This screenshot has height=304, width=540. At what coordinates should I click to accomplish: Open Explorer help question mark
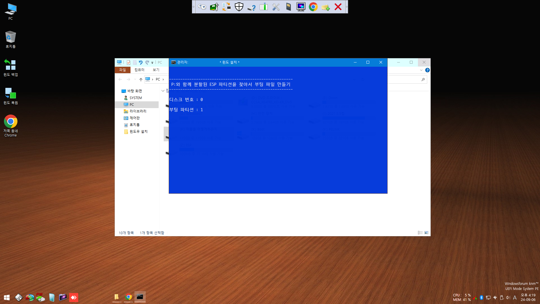(427, 70)
